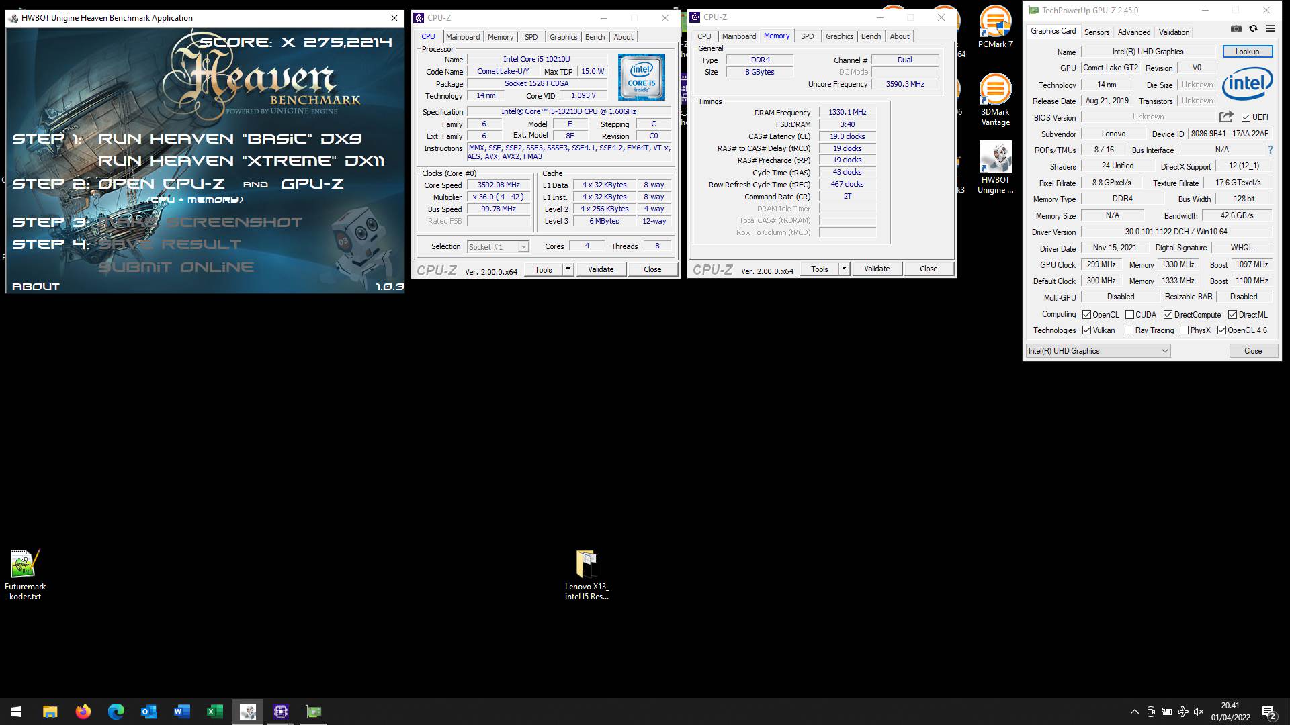The height and width of the screenshot is (725, 1290).
Task: Click the Bus Interface question mark icon
Action: click(1270, 150)
